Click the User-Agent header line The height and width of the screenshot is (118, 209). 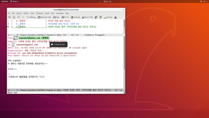click(x=42, y=56)
